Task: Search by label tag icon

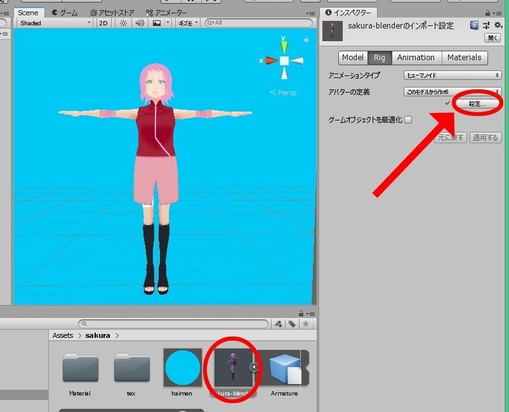Action: pyautogui.click(x=292, y=324)
